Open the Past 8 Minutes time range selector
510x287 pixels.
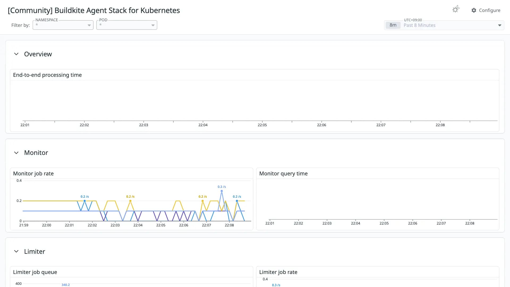[444, 25]
